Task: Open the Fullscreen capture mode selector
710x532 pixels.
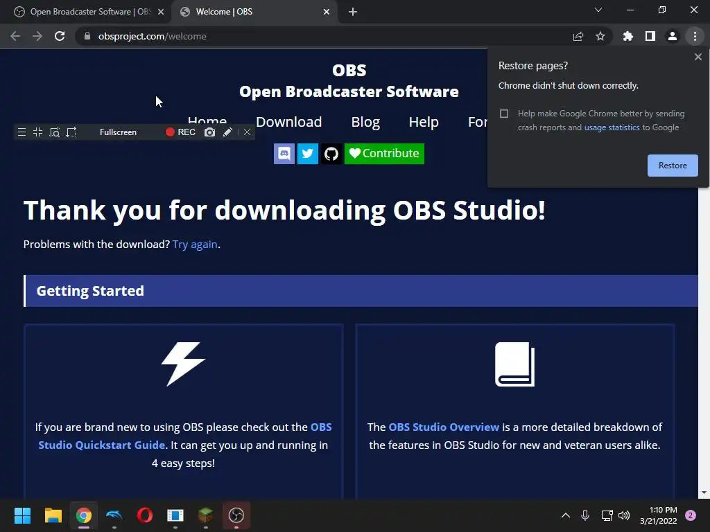Action: [x=118, y=132]
